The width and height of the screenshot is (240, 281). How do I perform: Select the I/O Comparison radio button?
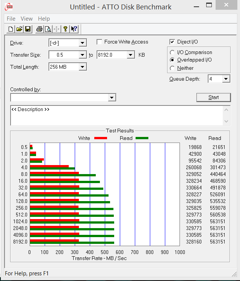[x=172, y=53]
